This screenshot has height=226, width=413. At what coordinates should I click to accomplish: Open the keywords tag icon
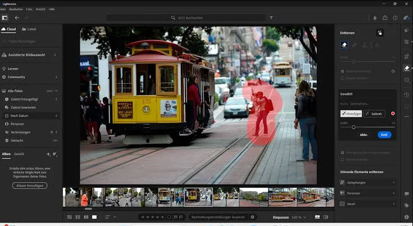click(x=407, y=205)
